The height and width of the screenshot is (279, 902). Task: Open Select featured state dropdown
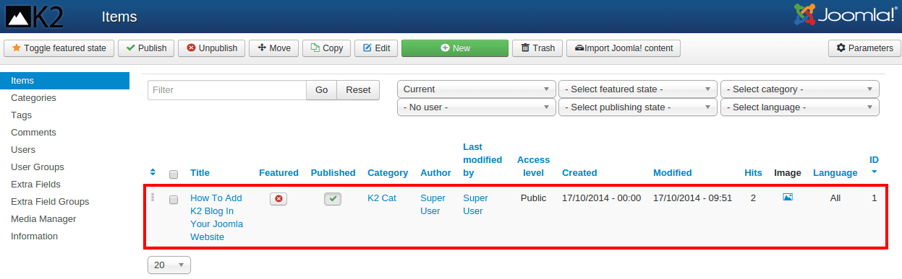click(638, 89)
